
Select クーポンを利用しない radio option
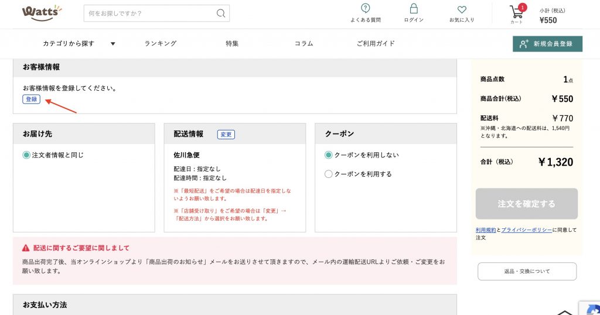[328, 155]
